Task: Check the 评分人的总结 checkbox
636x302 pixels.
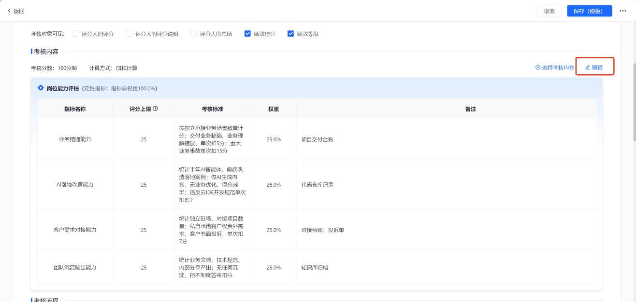Action: pyautogui.click(x=193, y=34)
